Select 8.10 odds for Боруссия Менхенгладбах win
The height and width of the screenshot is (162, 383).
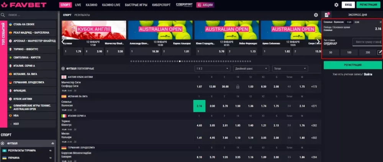(x=199, y=157)
